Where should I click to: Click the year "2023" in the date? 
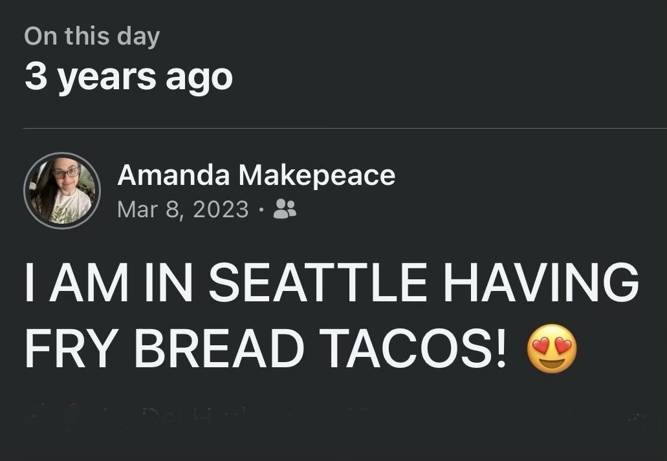(219, 209)
